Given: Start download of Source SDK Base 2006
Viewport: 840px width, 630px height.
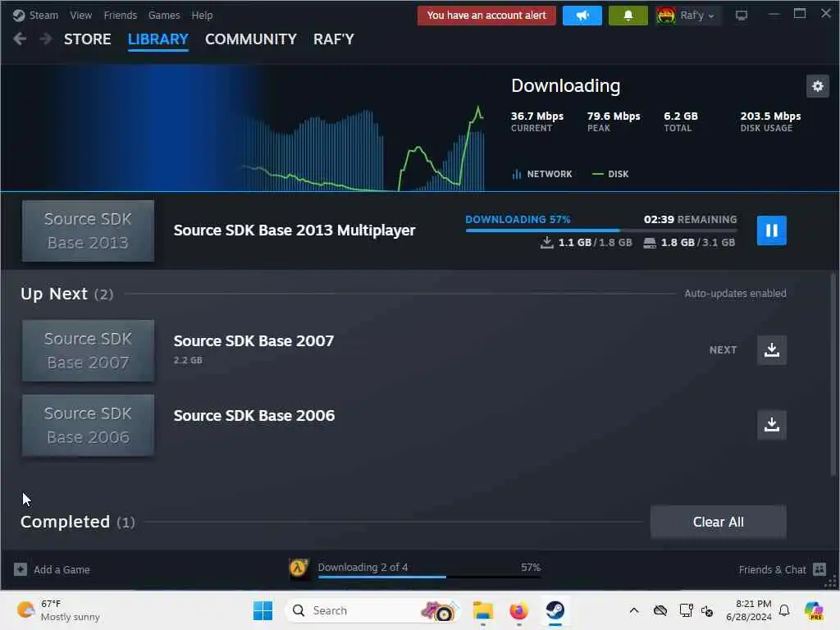Looking at the screenshot, I should tap(771, 425).
